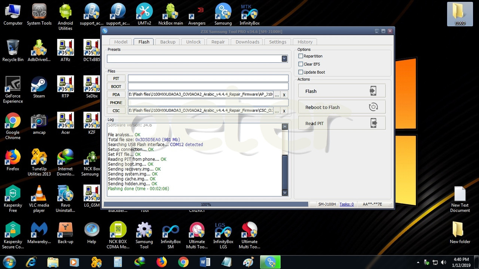479x269 pixels.
Task: Open the Computer desktop icon
Action: [x=13, y=15]
